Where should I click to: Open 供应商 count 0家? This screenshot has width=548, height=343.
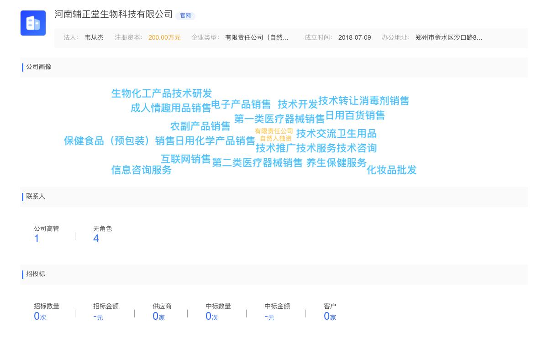coord(158,316)
